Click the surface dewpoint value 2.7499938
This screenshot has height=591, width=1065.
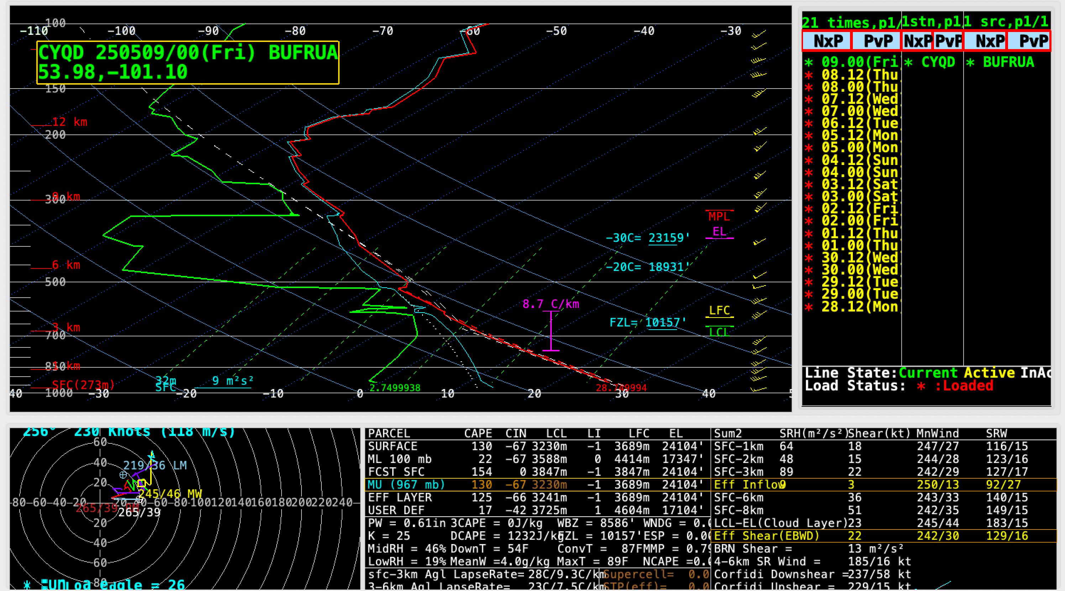[x=395, y=388]
